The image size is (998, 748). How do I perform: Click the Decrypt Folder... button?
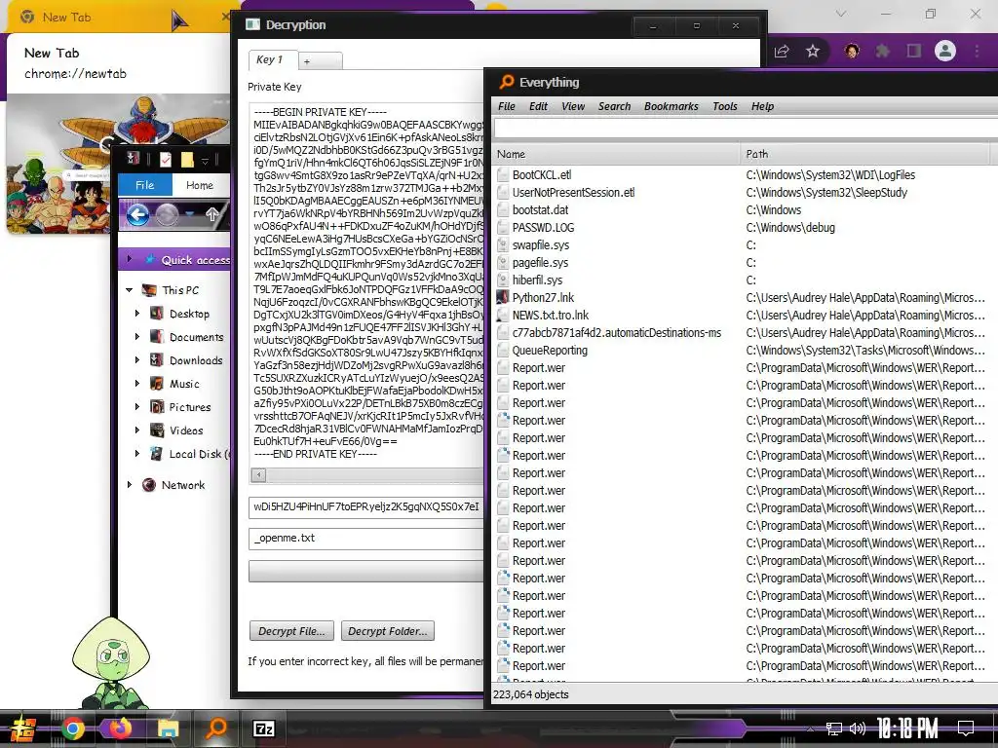coord(388,631)
